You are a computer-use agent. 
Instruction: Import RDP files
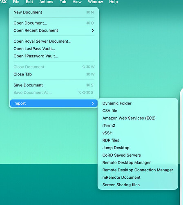pyautogui.click(x=138, y=140)
